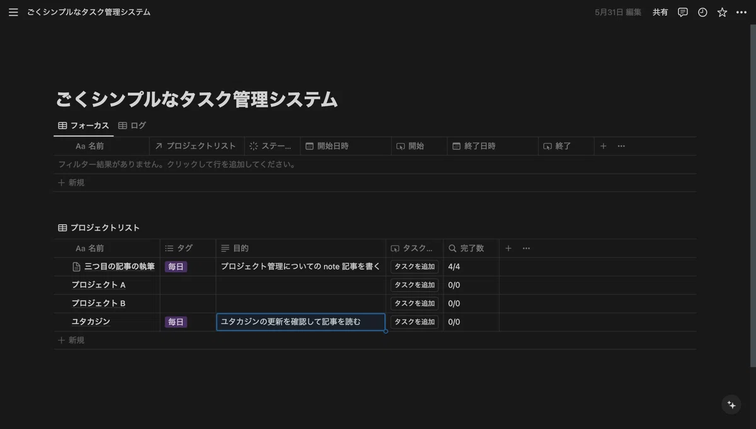This screenshot has width=756, height=429.
Task: Click タスクを追加 in プロジェクト B row
Action: tap(415, 303)
